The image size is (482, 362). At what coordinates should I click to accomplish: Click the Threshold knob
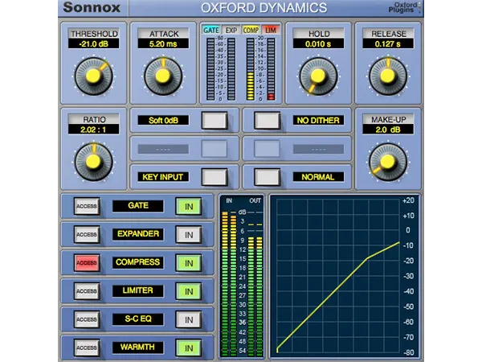tap(93, 76)
